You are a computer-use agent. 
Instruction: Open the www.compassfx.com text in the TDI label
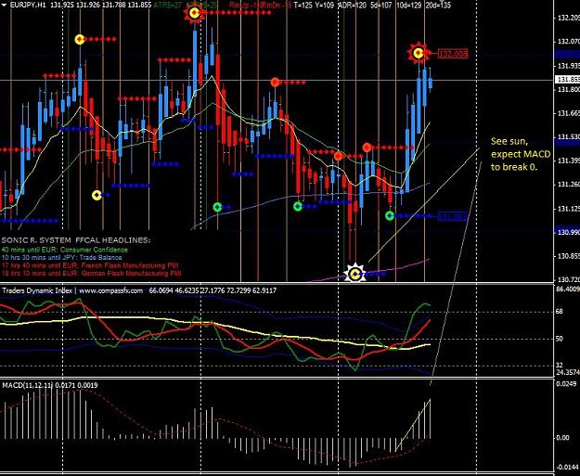[111, 290]
